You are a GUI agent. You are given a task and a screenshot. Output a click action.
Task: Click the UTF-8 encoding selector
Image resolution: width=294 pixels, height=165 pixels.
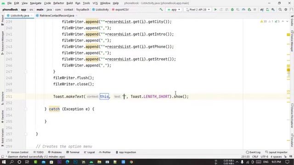point(265,157)
